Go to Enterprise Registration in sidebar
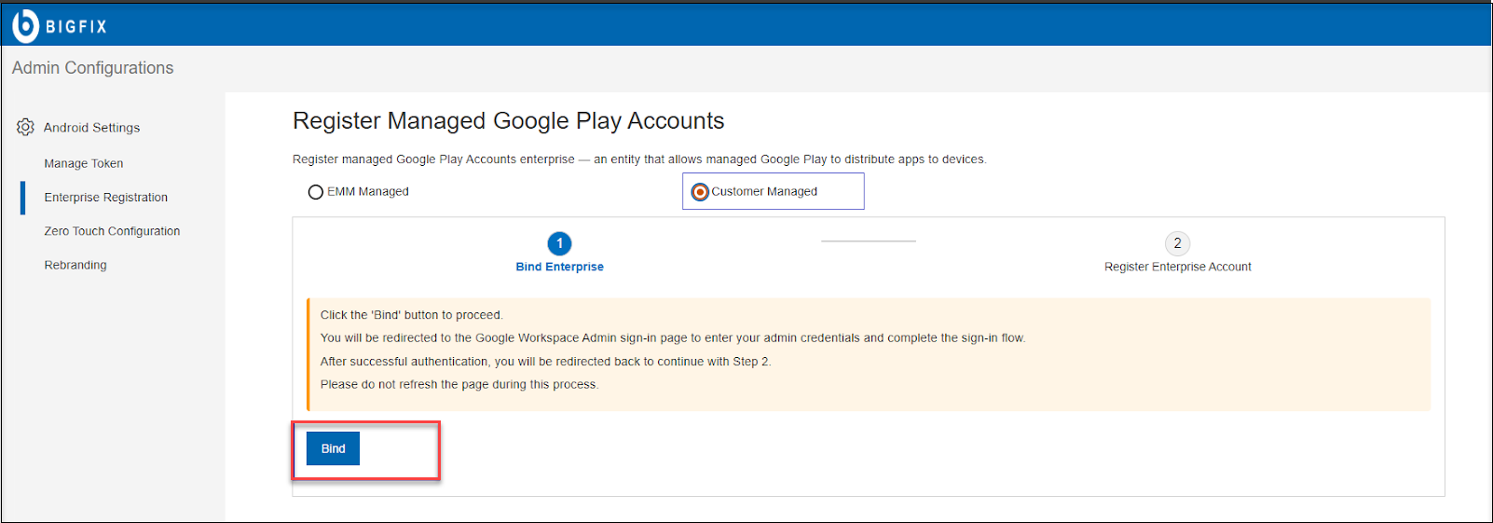The width and height of the screenshot is (1493, 523). point(106,198)
